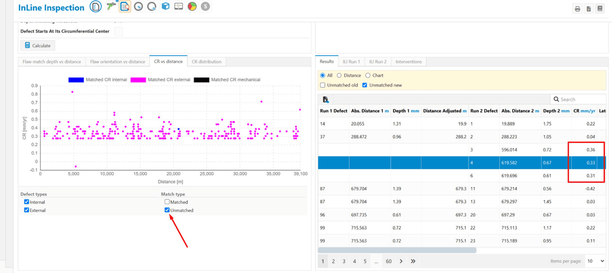The height and width of the screenshot is (273, 612).
Task: Sort by CR mm/yr column header
Action: [x=584, y=111]
